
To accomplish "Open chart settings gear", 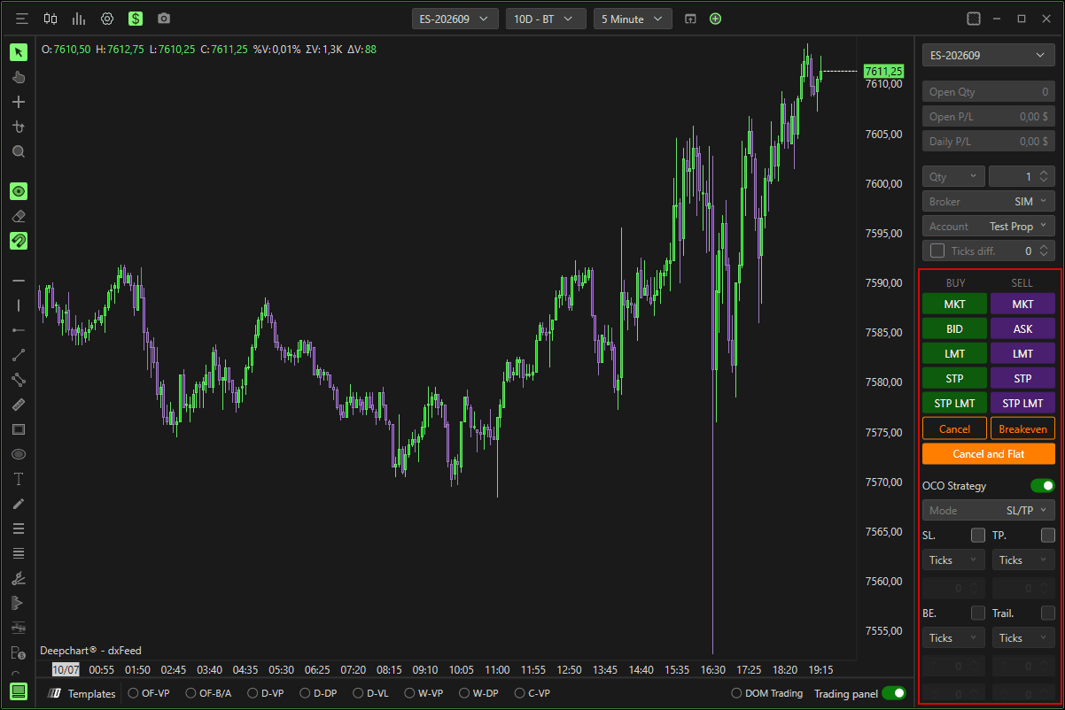I will point(107,19).
